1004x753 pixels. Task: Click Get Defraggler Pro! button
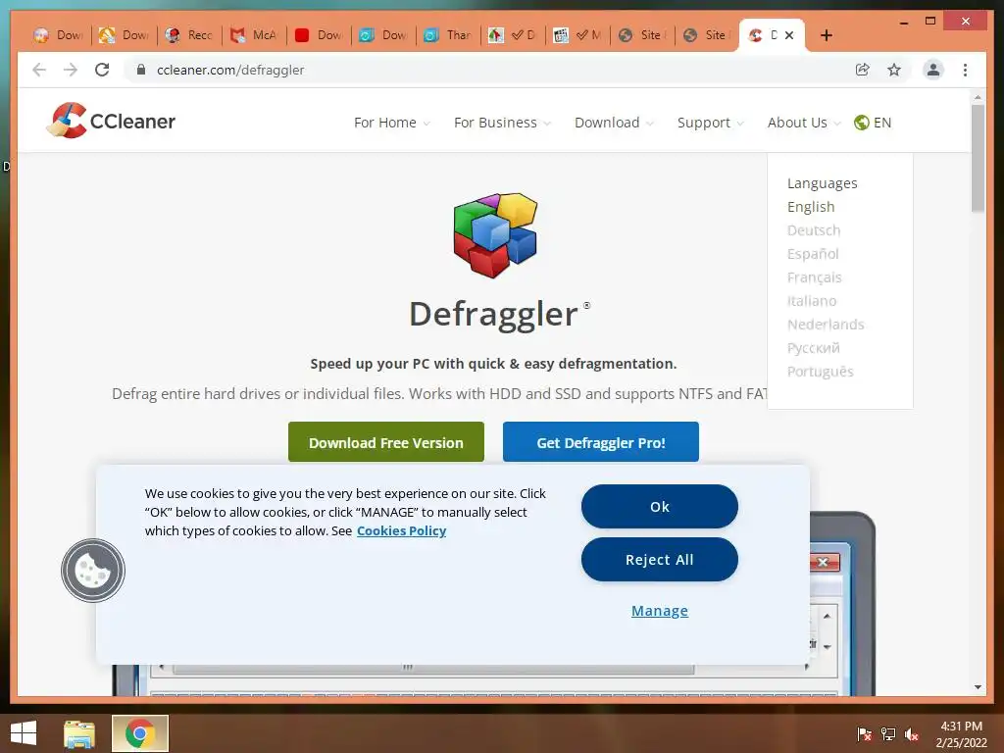(601, 442)
